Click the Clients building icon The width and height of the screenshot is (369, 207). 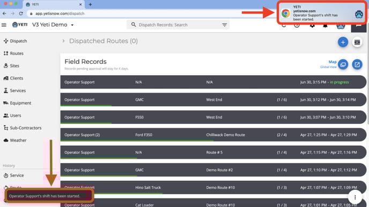6,78
